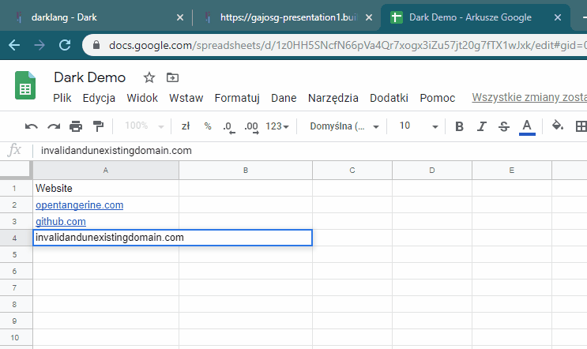Open the github.com link
The width and height of the screenshot is (587, 349).
[61, 221]
